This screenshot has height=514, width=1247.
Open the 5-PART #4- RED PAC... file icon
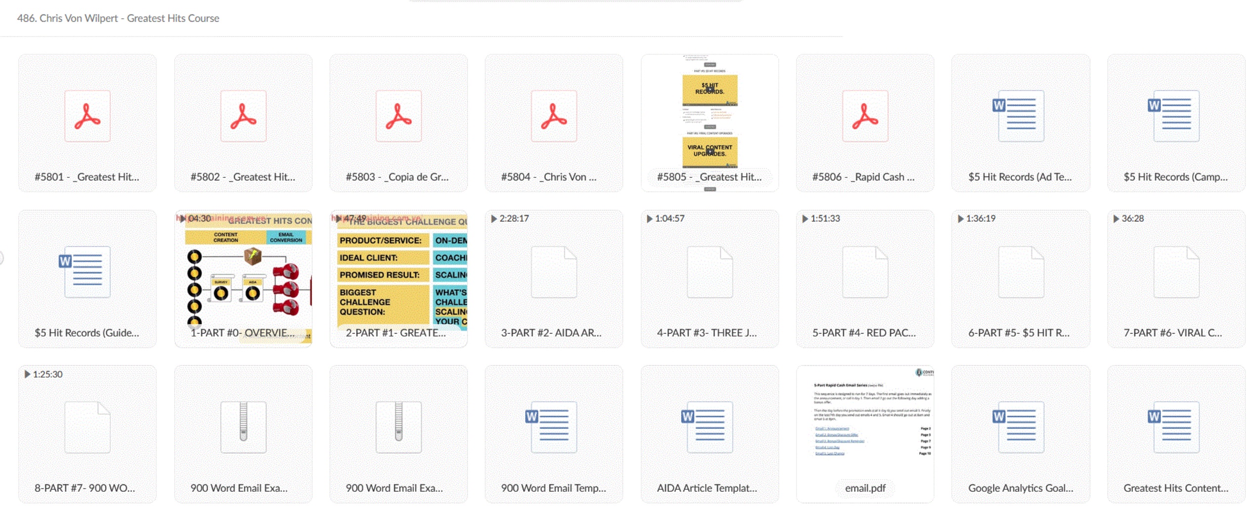865,272
